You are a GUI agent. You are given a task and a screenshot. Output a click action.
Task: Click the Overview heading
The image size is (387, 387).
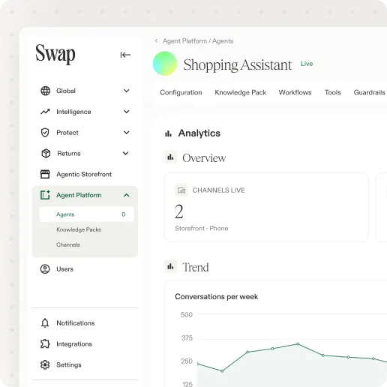pos(204,158)
